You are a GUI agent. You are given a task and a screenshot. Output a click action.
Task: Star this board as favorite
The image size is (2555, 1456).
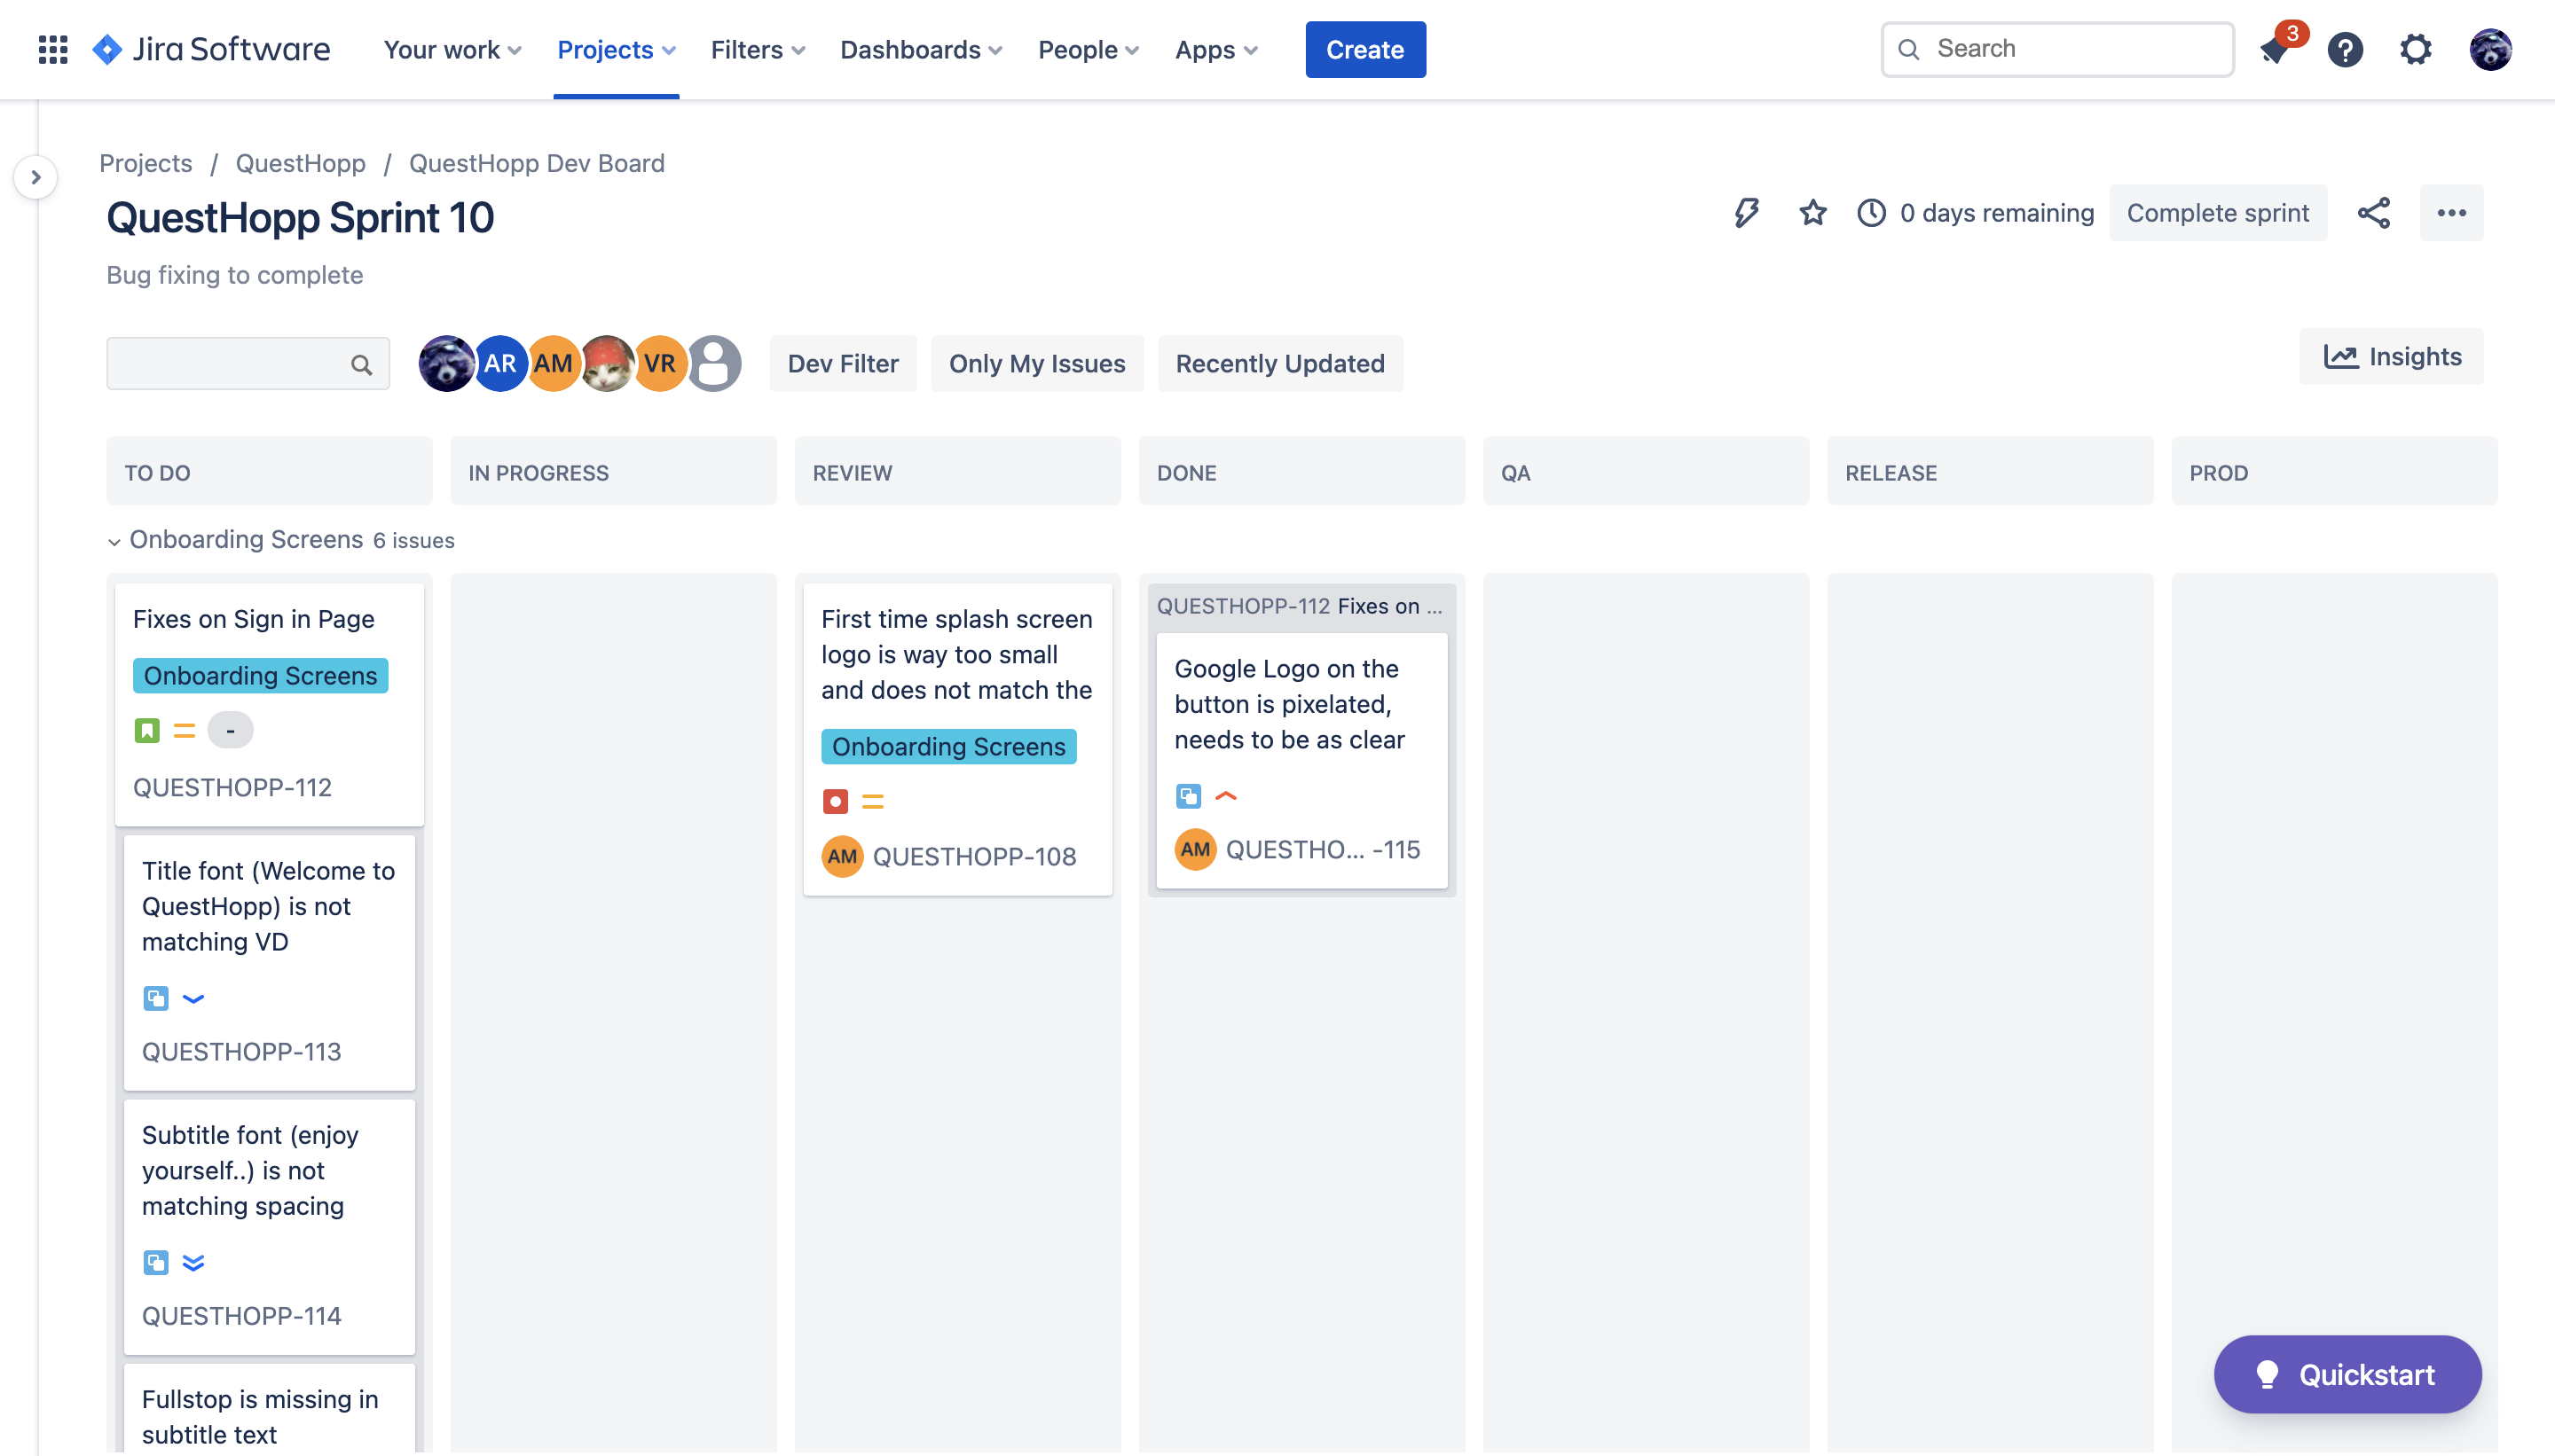tap(1812, 213)
